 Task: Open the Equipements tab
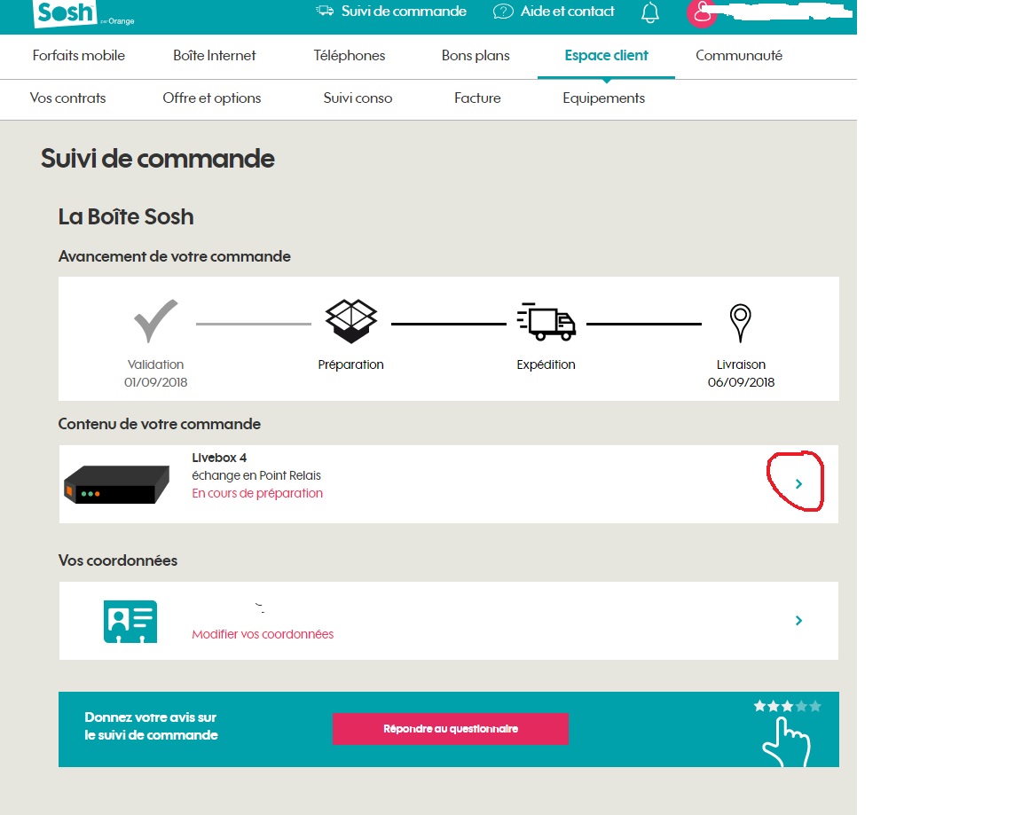click(603, 98)
